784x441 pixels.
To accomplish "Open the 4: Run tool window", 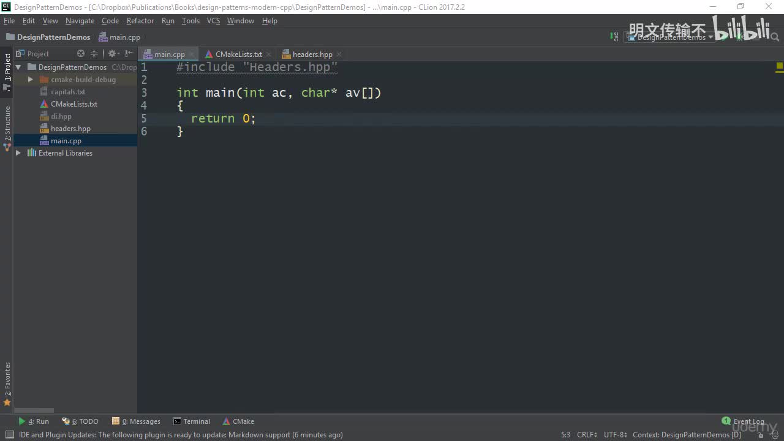I will pos(34,421).
